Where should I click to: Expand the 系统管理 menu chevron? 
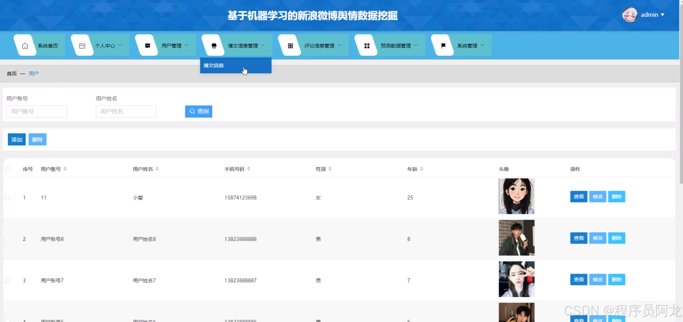point(482,45)
